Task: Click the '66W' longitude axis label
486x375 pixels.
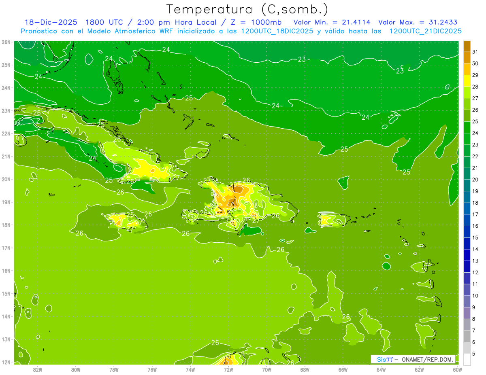Action: [343, 369]
